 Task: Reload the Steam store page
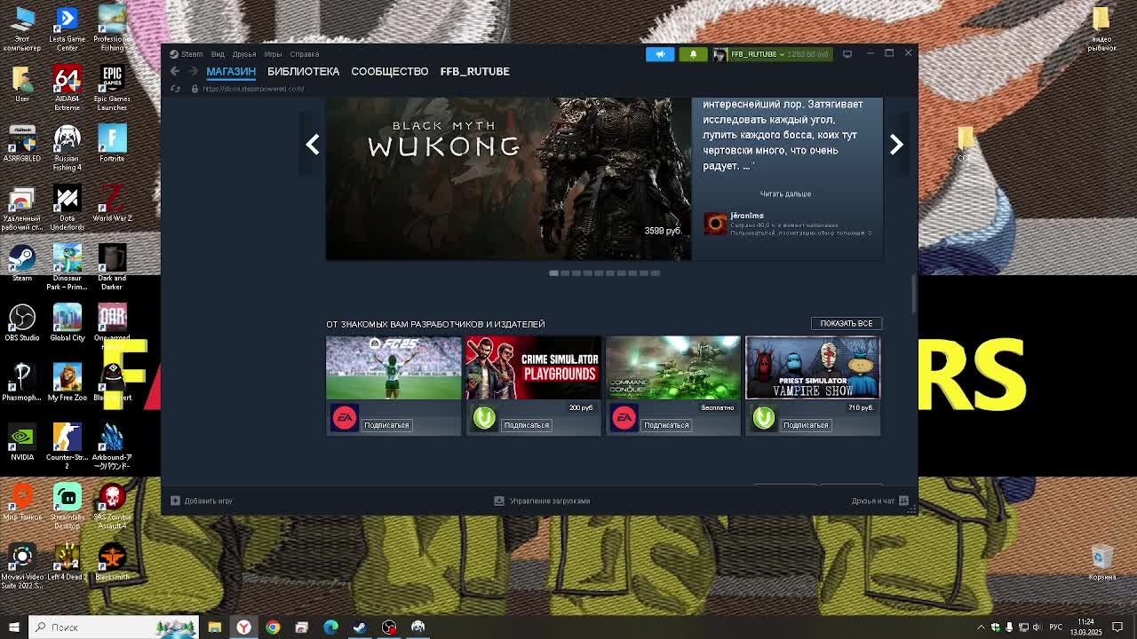click(175, 89)
